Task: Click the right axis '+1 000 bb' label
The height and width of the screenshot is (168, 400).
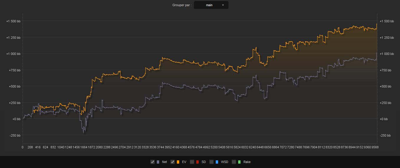Action: click(387, 54)
